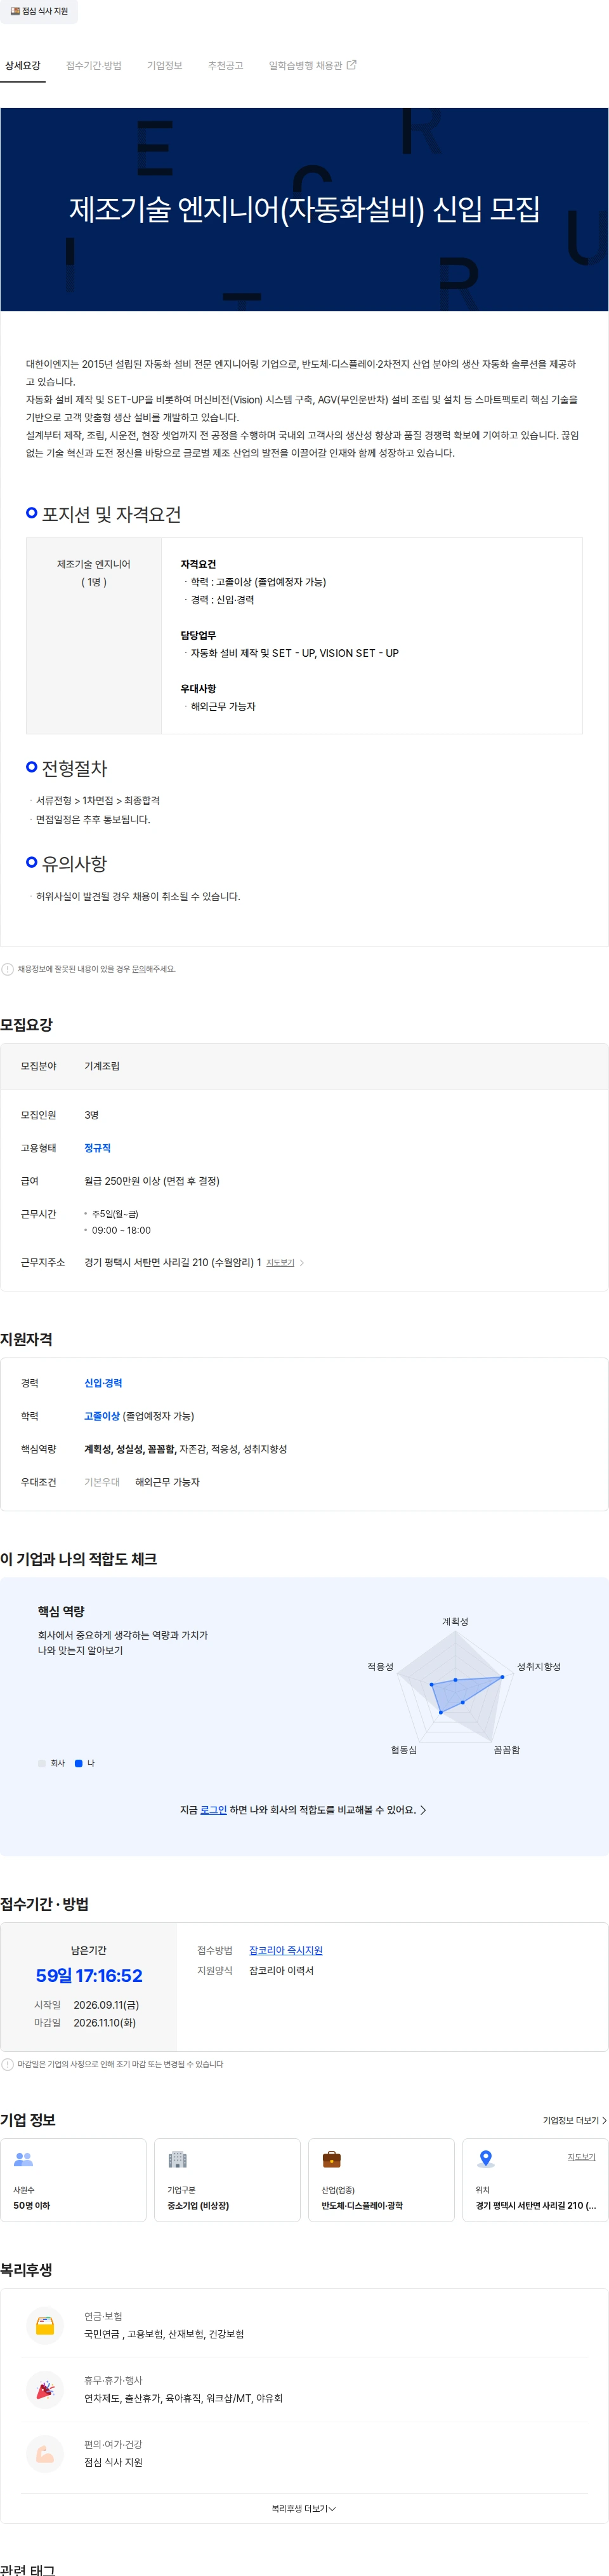Expand 복리후생 더보기

(304, 2508)
